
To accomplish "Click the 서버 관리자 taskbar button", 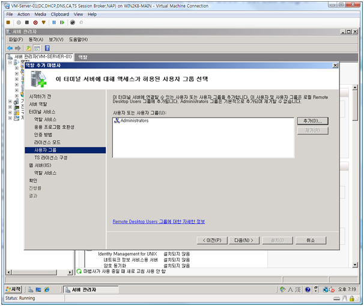I will (x=91, y=290).
